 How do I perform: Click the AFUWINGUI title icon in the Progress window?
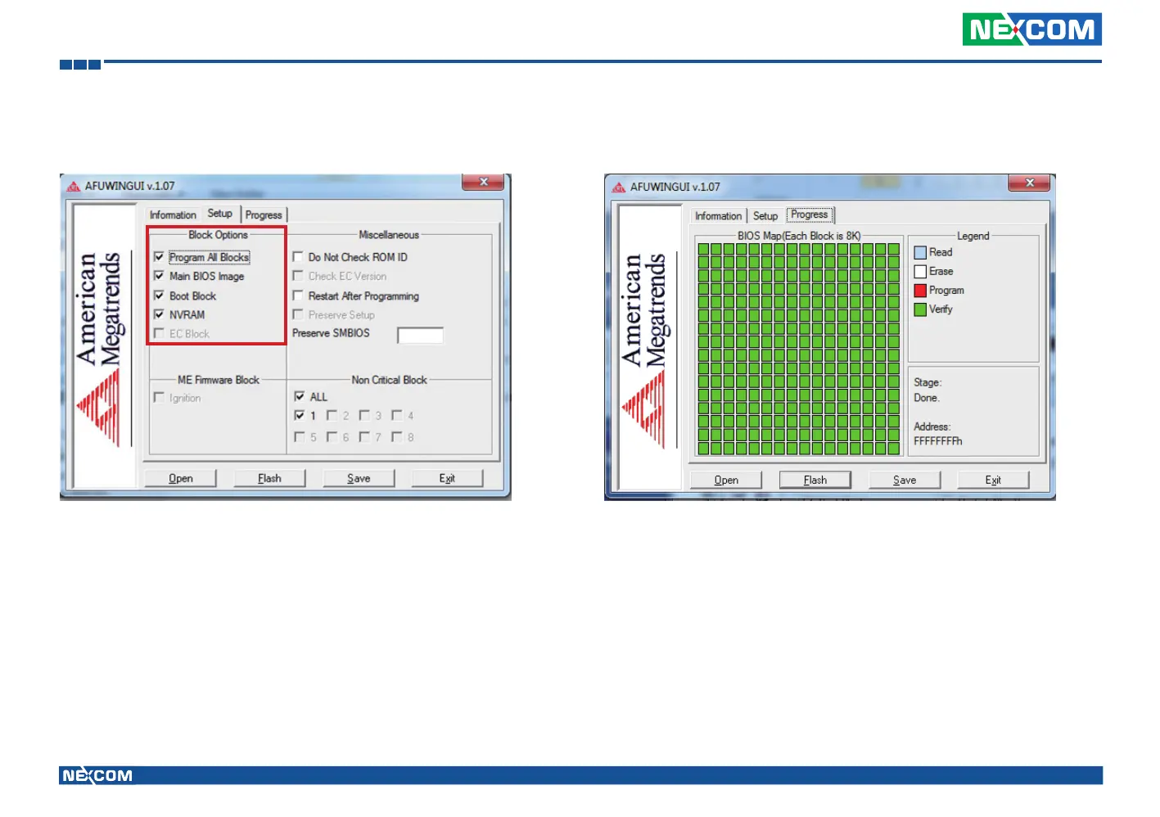619,187
